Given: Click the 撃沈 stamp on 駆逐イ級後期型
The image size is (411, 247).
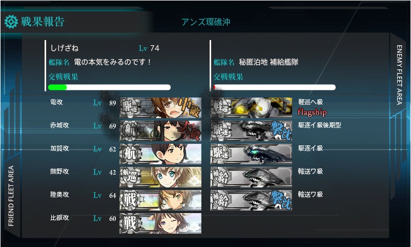Looking at the screenshot, I should 281,130.
